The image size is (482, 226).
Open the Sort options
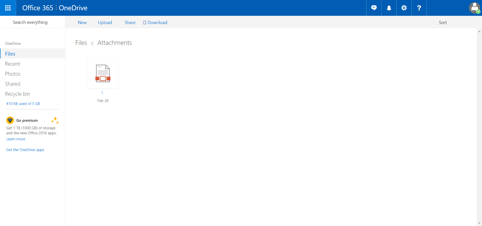(443, 23)
